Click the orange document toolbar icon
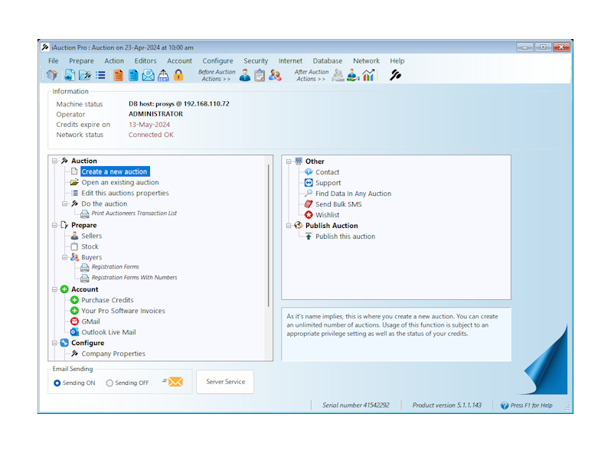611x453 pixels. [119, 75]
